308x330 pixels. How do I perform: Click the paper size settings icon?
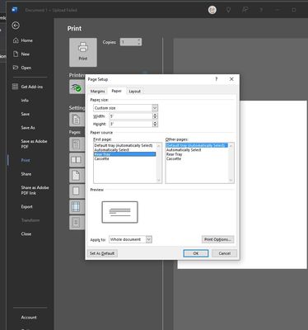click(77, 191)
